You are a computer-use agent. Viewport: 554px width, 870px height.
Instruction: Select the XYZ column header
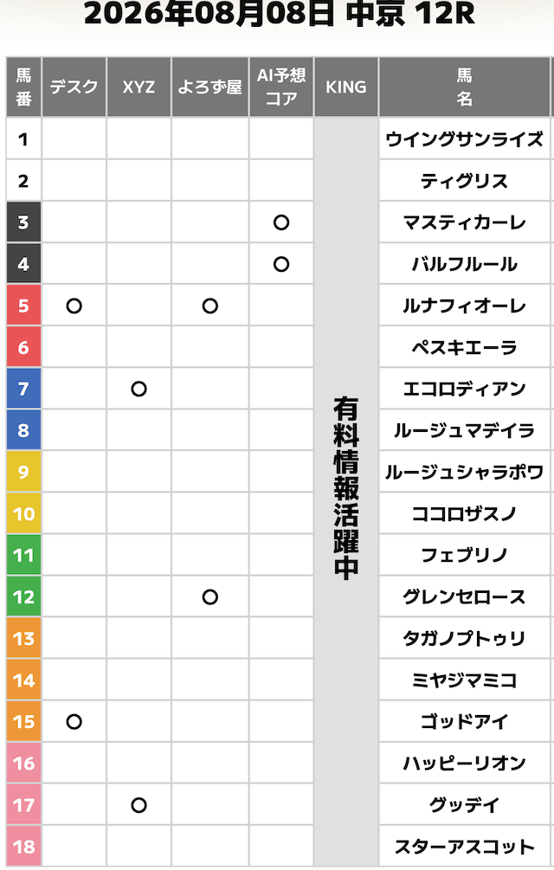coord(138,87)
